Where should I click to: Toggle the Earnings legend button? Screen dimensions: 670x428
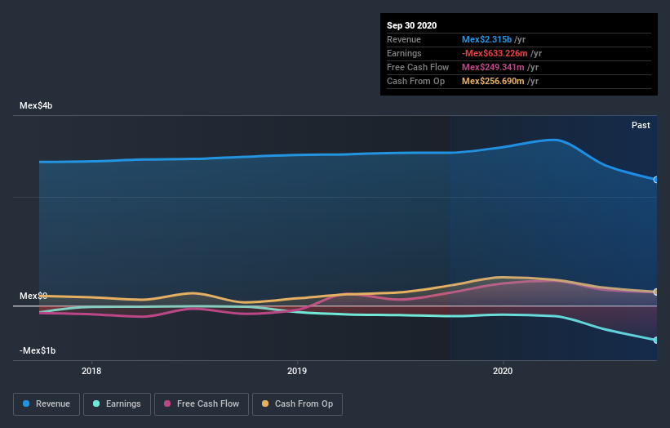(117, 404)
